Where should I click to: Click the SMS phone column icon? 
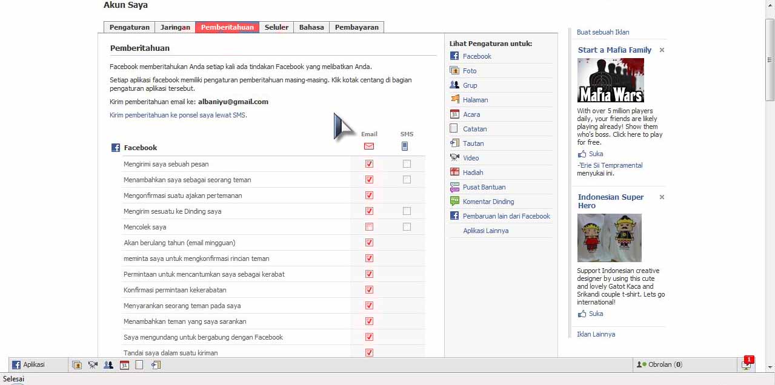[405, 146]
